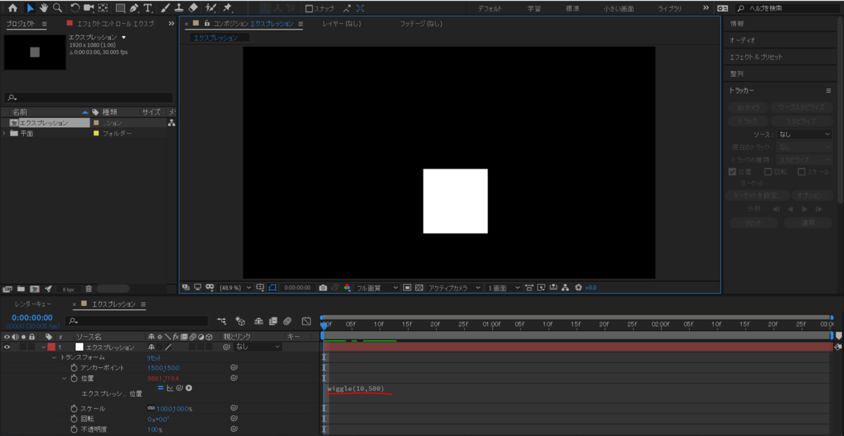Viewport: 844px width, 436px height.
Task: Open the レンダーキュー tab
Action: click(x=33, y=304)
